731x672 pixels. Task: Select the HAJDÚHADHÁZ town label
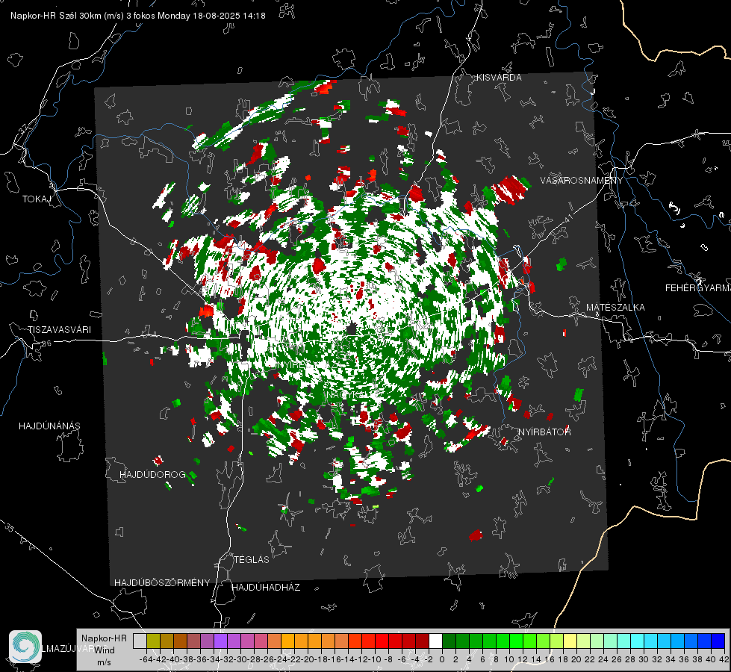[266, 588]
